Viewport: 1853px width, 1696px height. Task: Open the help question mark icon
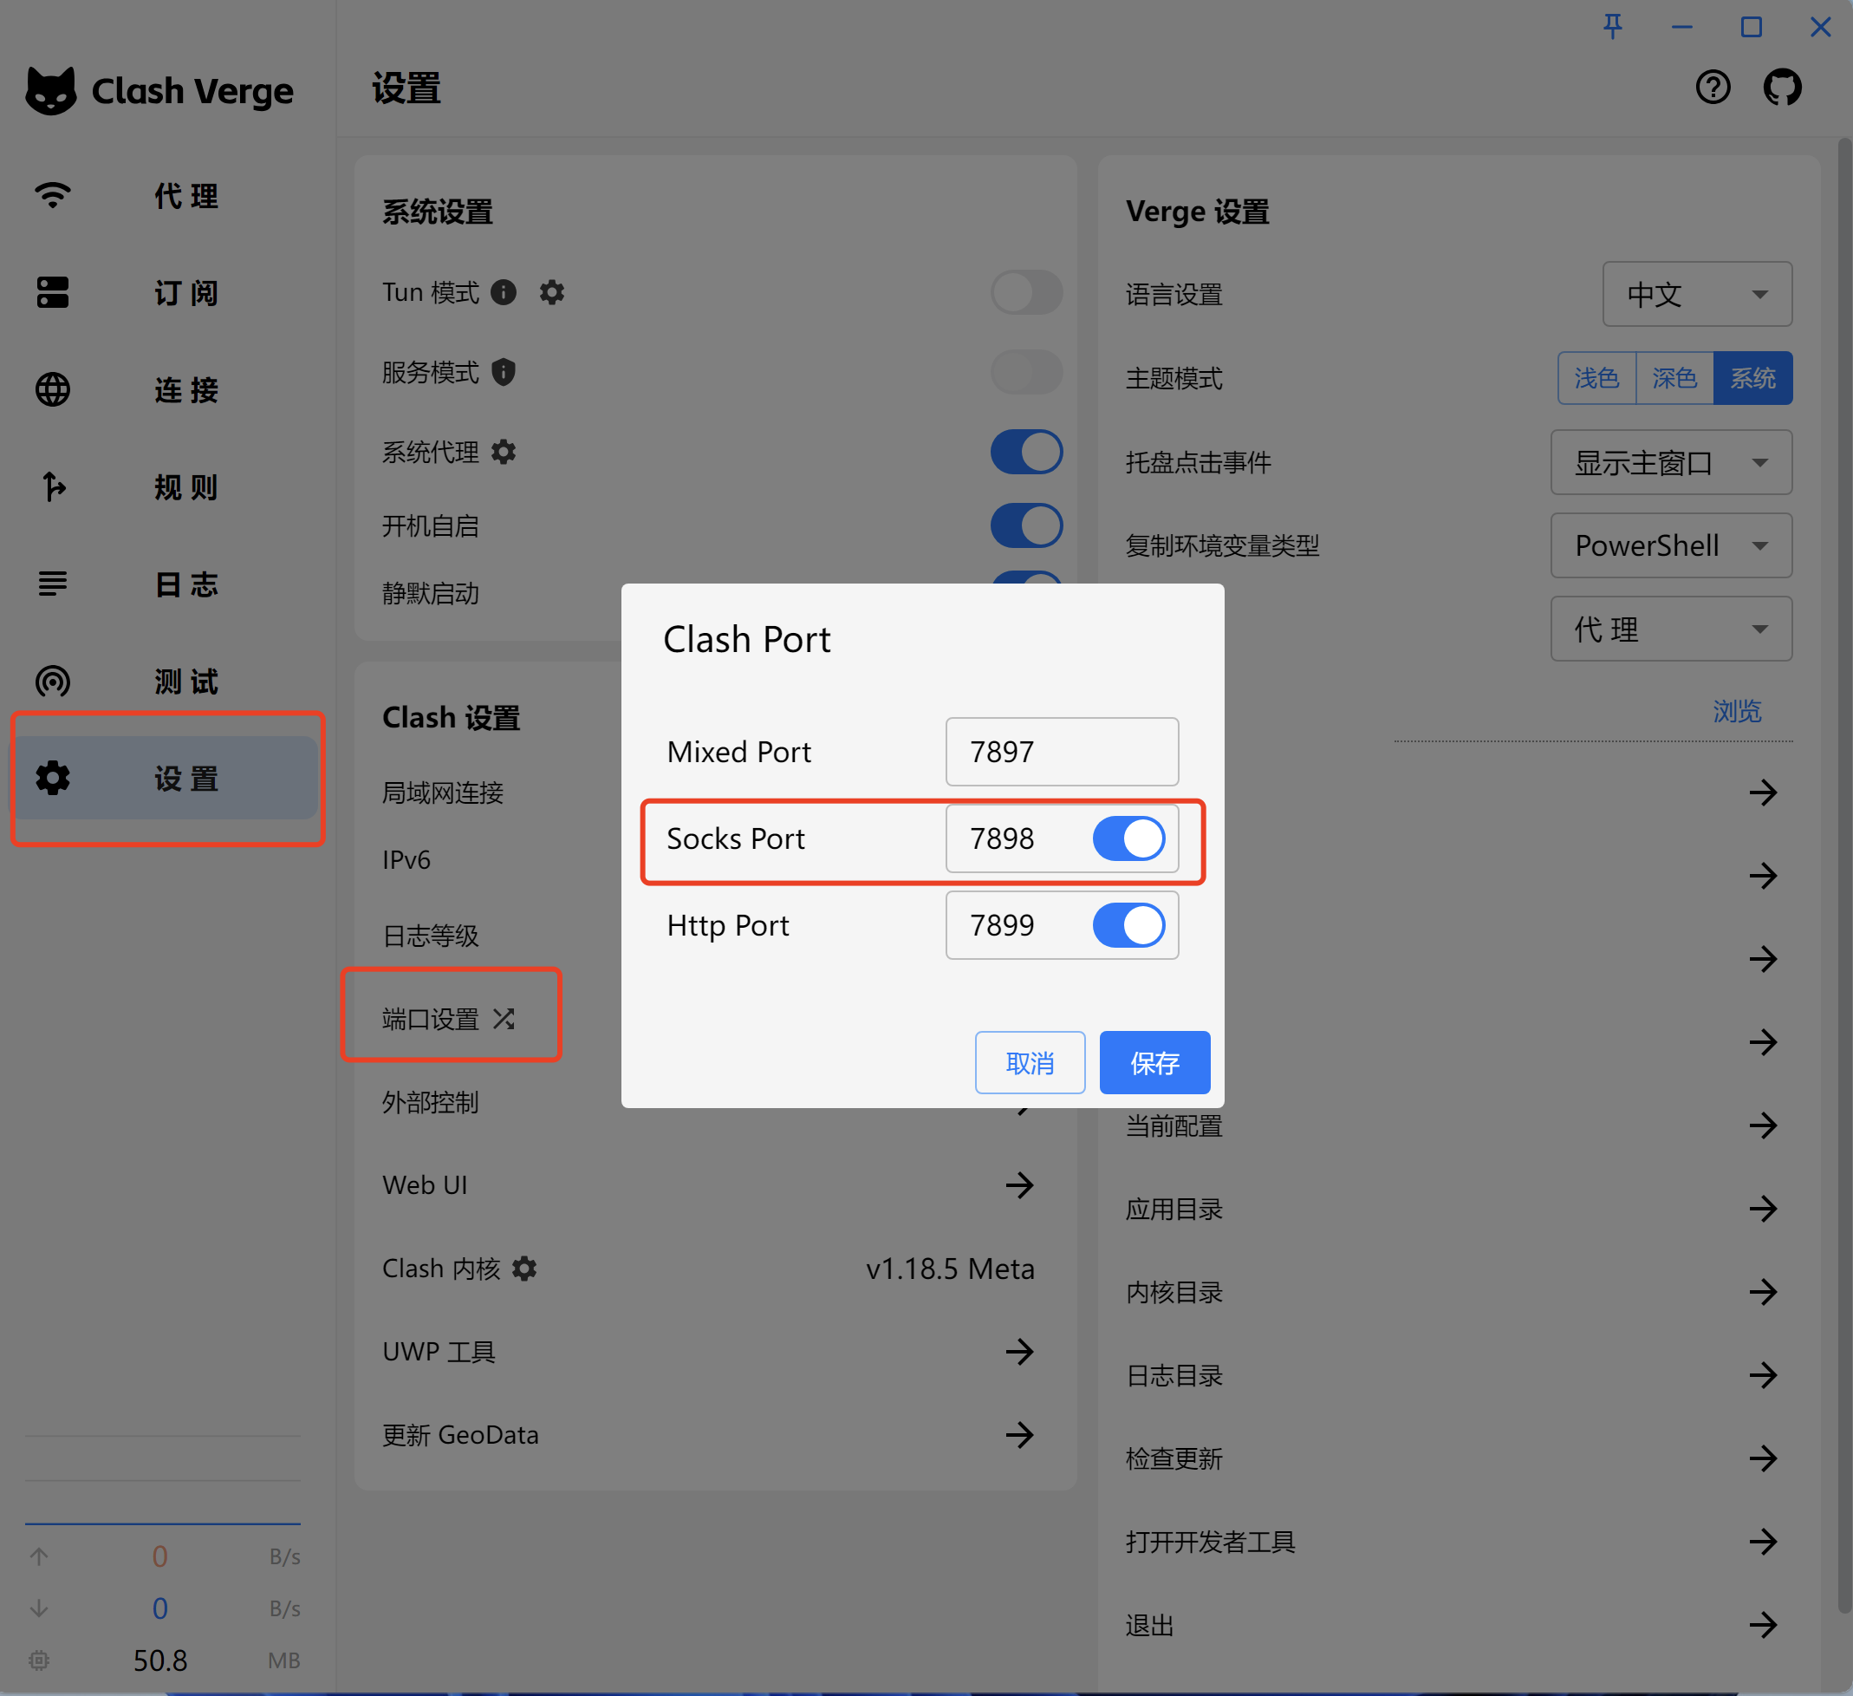pos(1713,88)
